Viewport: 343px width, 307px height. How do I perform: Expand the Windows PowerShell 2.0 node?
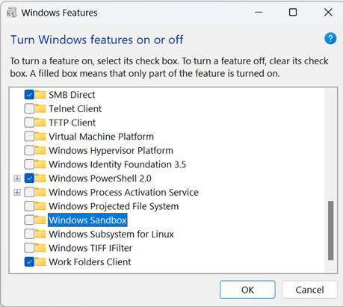point(17,179)
